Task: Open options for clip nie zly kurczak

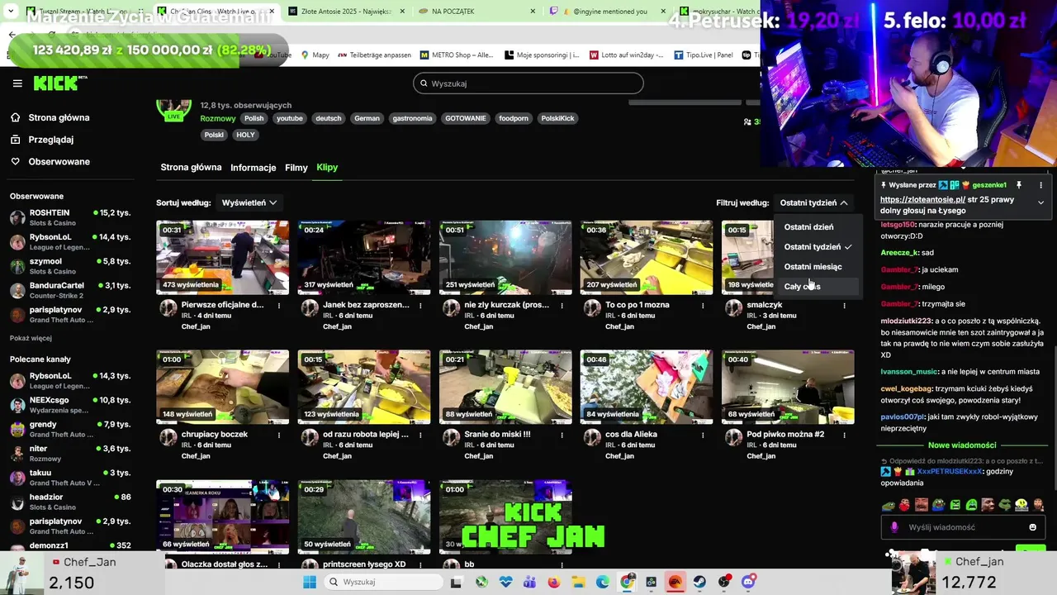Action: pyautogui.click(x=562, y=305)
